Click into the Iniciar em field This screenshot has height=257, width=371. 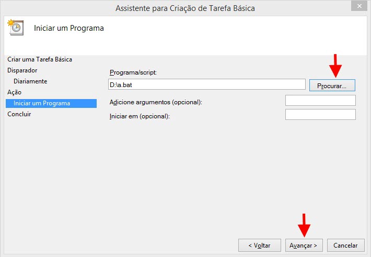coord(320,115)
